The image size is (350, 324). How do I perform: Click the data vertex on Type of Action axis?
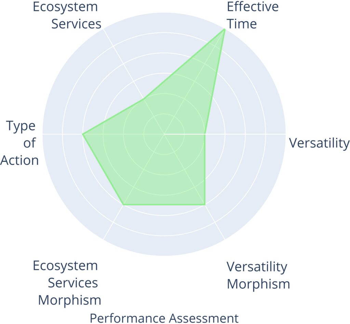(83, 134)
